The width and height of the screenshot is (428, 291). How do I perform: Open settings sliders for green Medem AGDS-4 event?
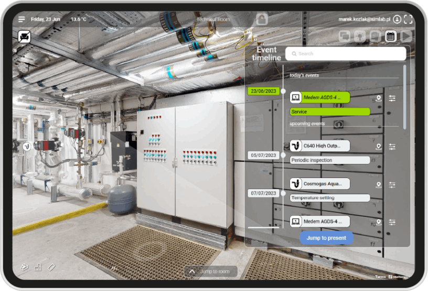pyautogui.click(x=392, y=98)
